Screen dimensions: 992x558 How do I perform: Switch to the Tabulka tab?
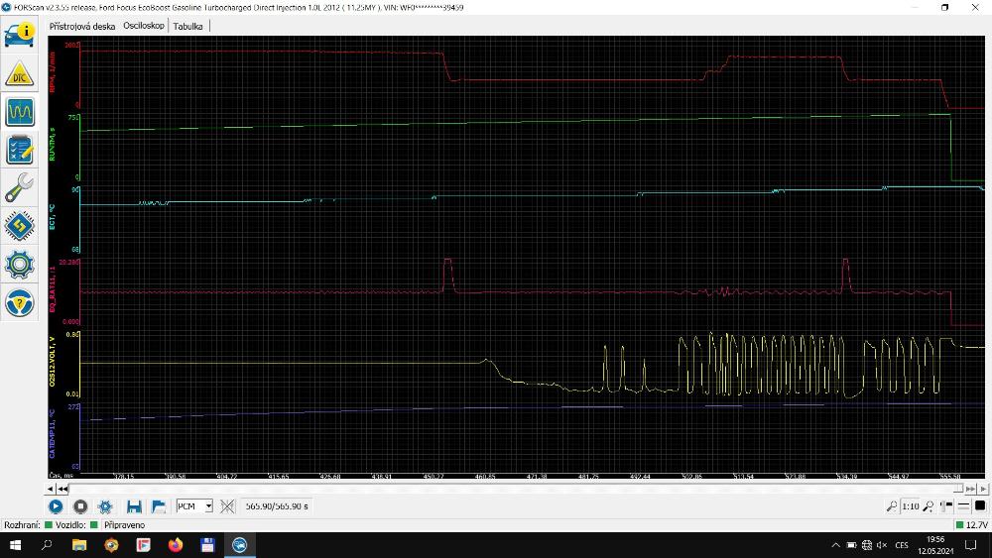pyautogui.click(x=187, y=26)
